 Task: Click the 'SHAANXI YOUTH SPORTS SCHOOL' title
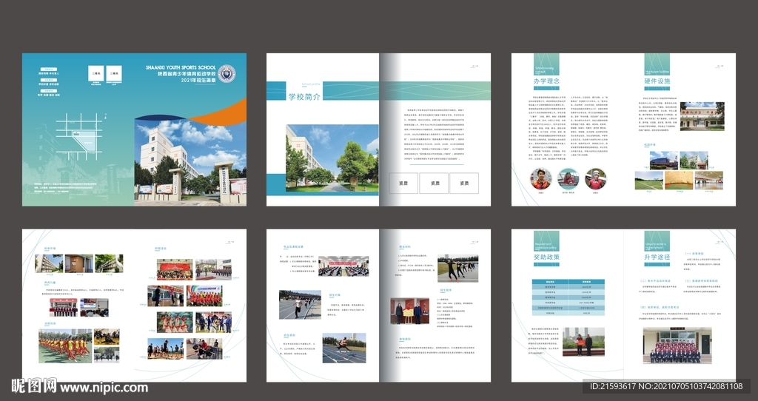(x=181, y=67)
